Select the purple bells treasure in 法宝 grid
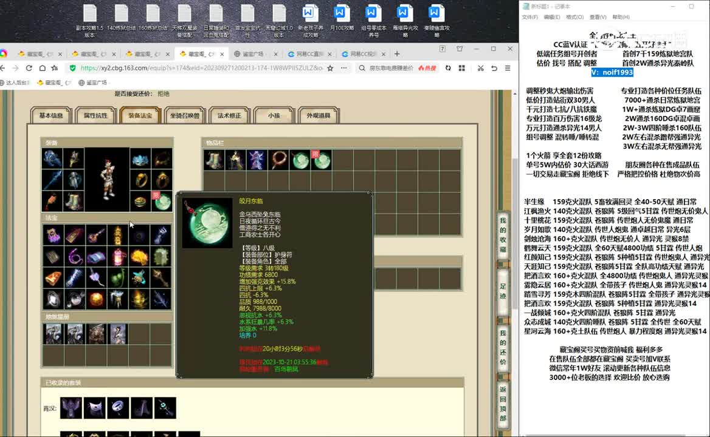Image resolution: width=710 pixels, height=437 pixels. click(x=52, y=235)
